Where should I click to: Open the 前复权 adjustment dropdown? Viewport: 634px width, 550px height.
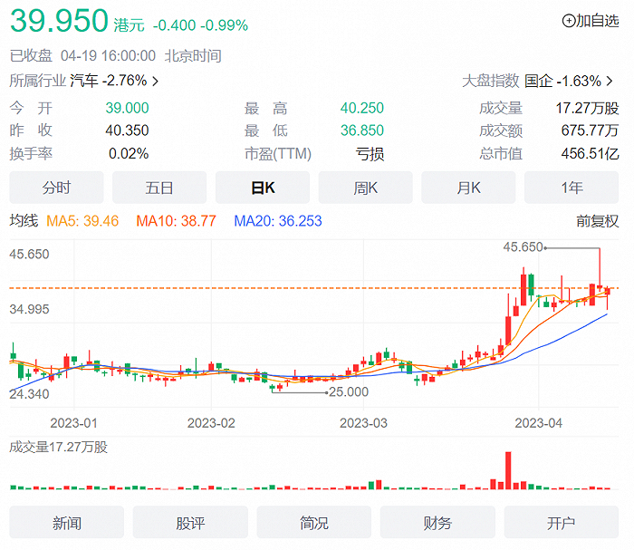point(597,220)
